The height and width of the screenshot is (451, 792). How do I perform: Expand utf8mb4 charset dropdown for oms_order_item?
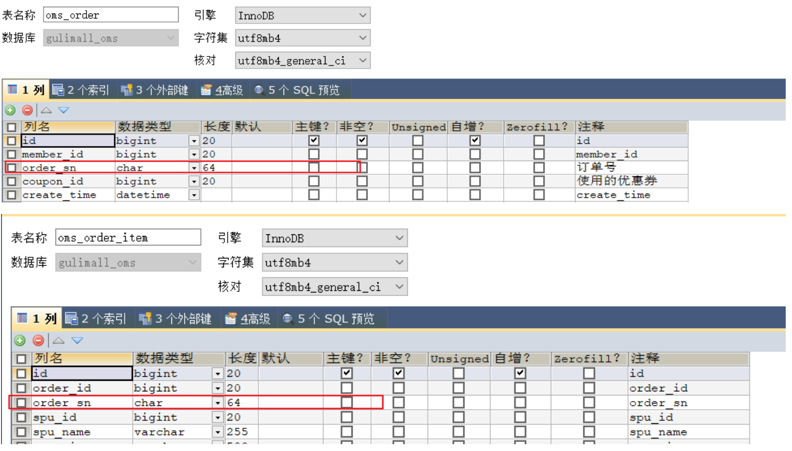[399, 263]
